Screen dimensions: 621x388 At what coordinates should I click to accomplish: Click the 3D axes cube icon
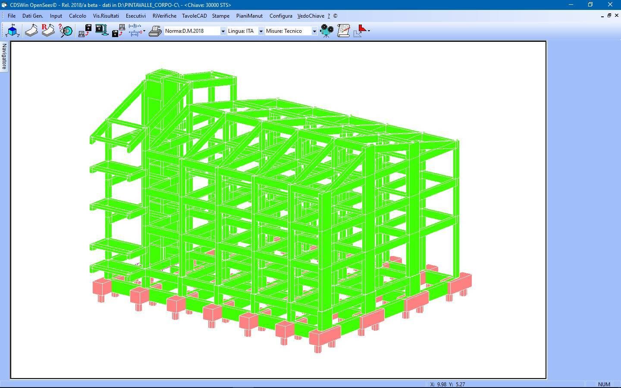[13, 31]
